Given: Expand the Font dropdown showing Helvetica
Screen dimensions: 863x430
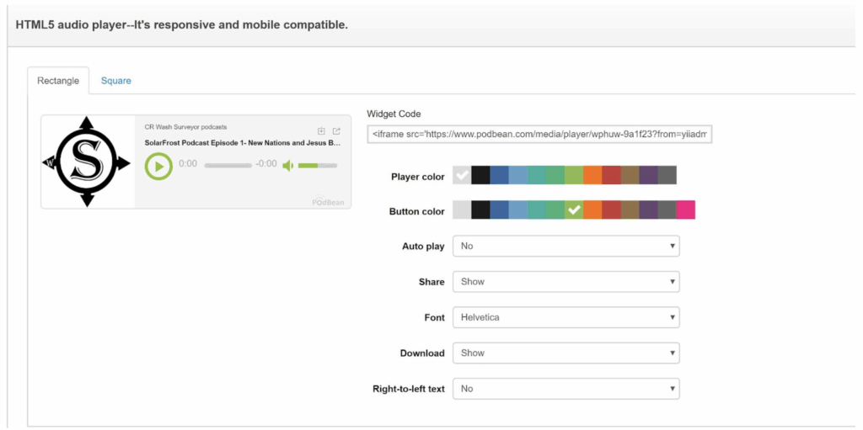Looking at the screenshot, I should point(566,317).
